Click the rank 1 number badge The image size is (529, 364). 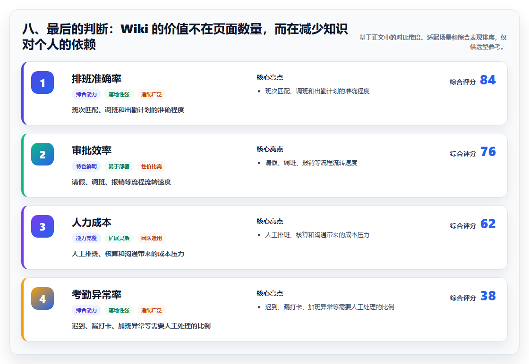pyautogui.click(x=43, y=83)
